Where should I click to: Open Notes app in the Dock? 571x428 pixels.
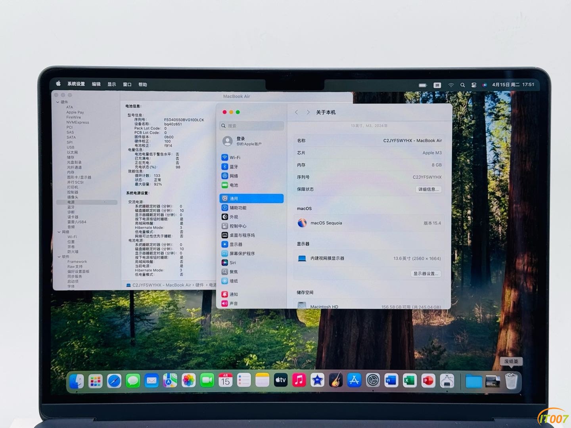coord(262,380)
